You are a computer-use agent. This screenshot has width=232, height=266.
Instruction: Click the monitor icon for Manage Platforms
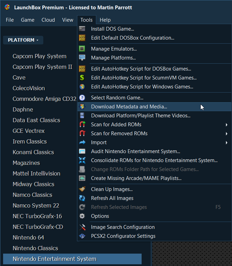[82, 58]
